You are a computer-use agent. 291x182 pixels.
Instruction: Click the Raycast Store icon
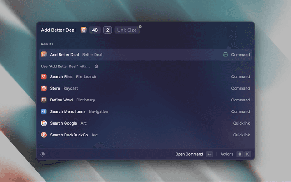pos(44,88)
